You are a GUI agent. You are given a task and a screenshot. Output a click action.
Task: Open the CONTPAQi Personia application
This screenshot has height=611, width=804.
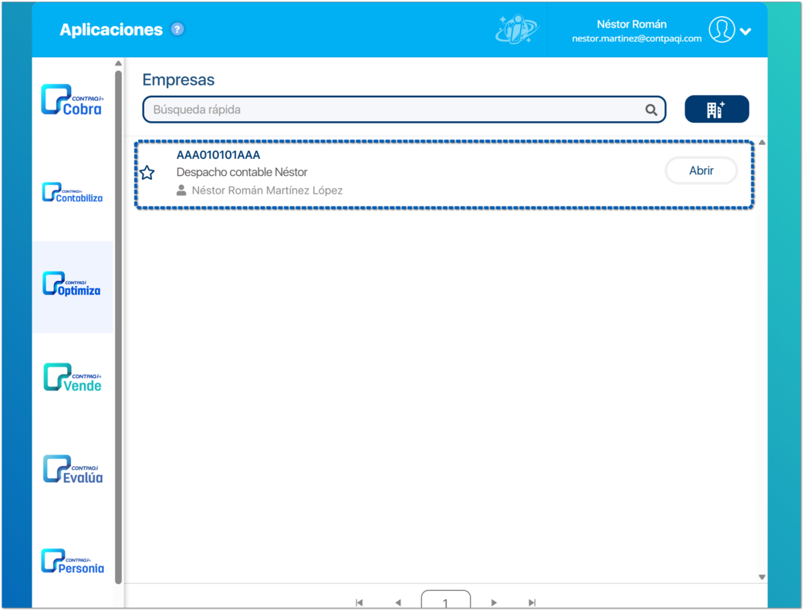point(73,562)
